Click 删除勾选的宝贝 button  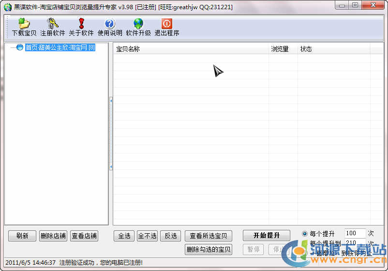[209, 249]
